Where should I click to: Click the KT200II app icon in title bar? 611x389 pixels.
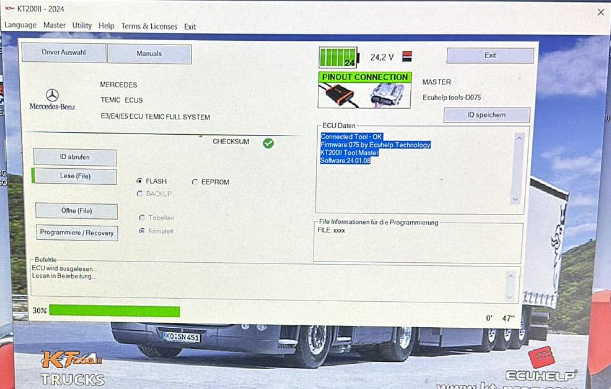pos(9,9)
